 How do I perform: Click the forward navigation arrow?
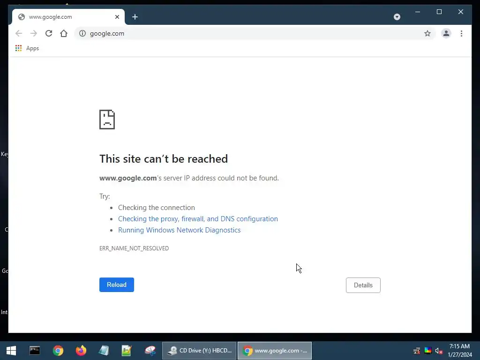34,33
